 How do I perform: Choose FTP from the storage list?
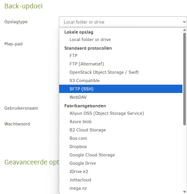73,56
